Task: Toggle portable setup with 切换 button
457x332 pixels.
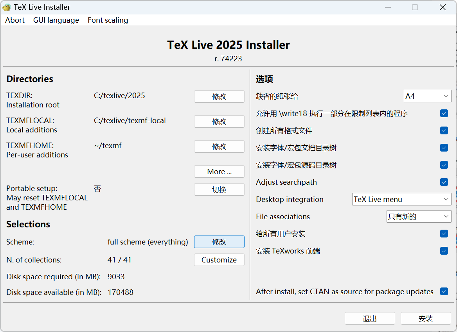Action: tap(219, 189)
